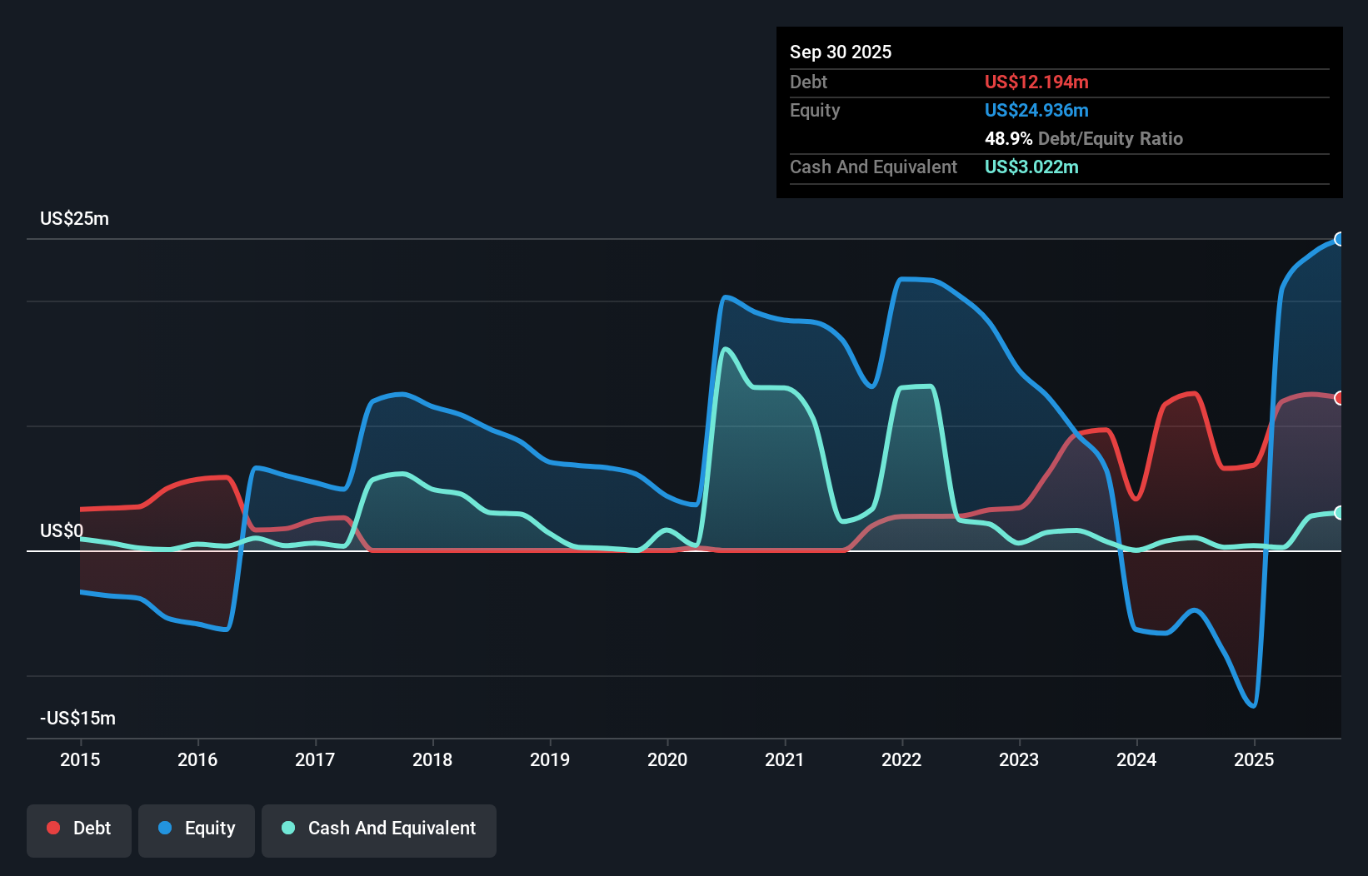Select the 2020 year label
This screenshot has width=1368, height=876.
(667, 759)
